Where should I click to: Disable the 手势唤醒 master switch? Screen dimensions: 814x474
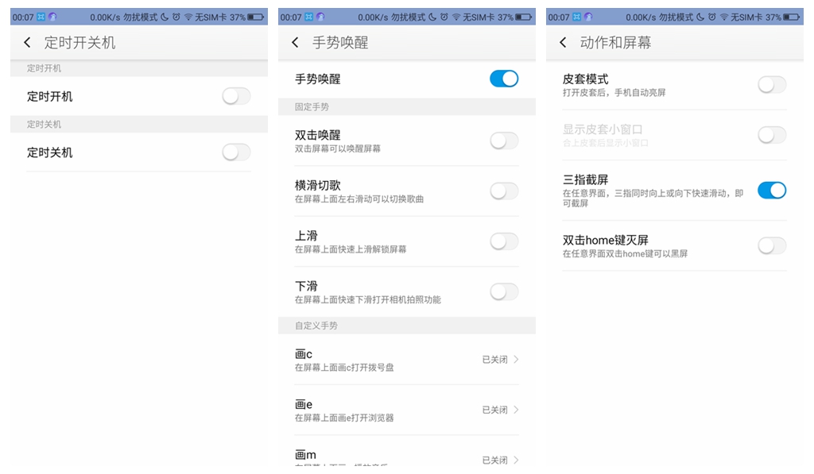[504, 79]
